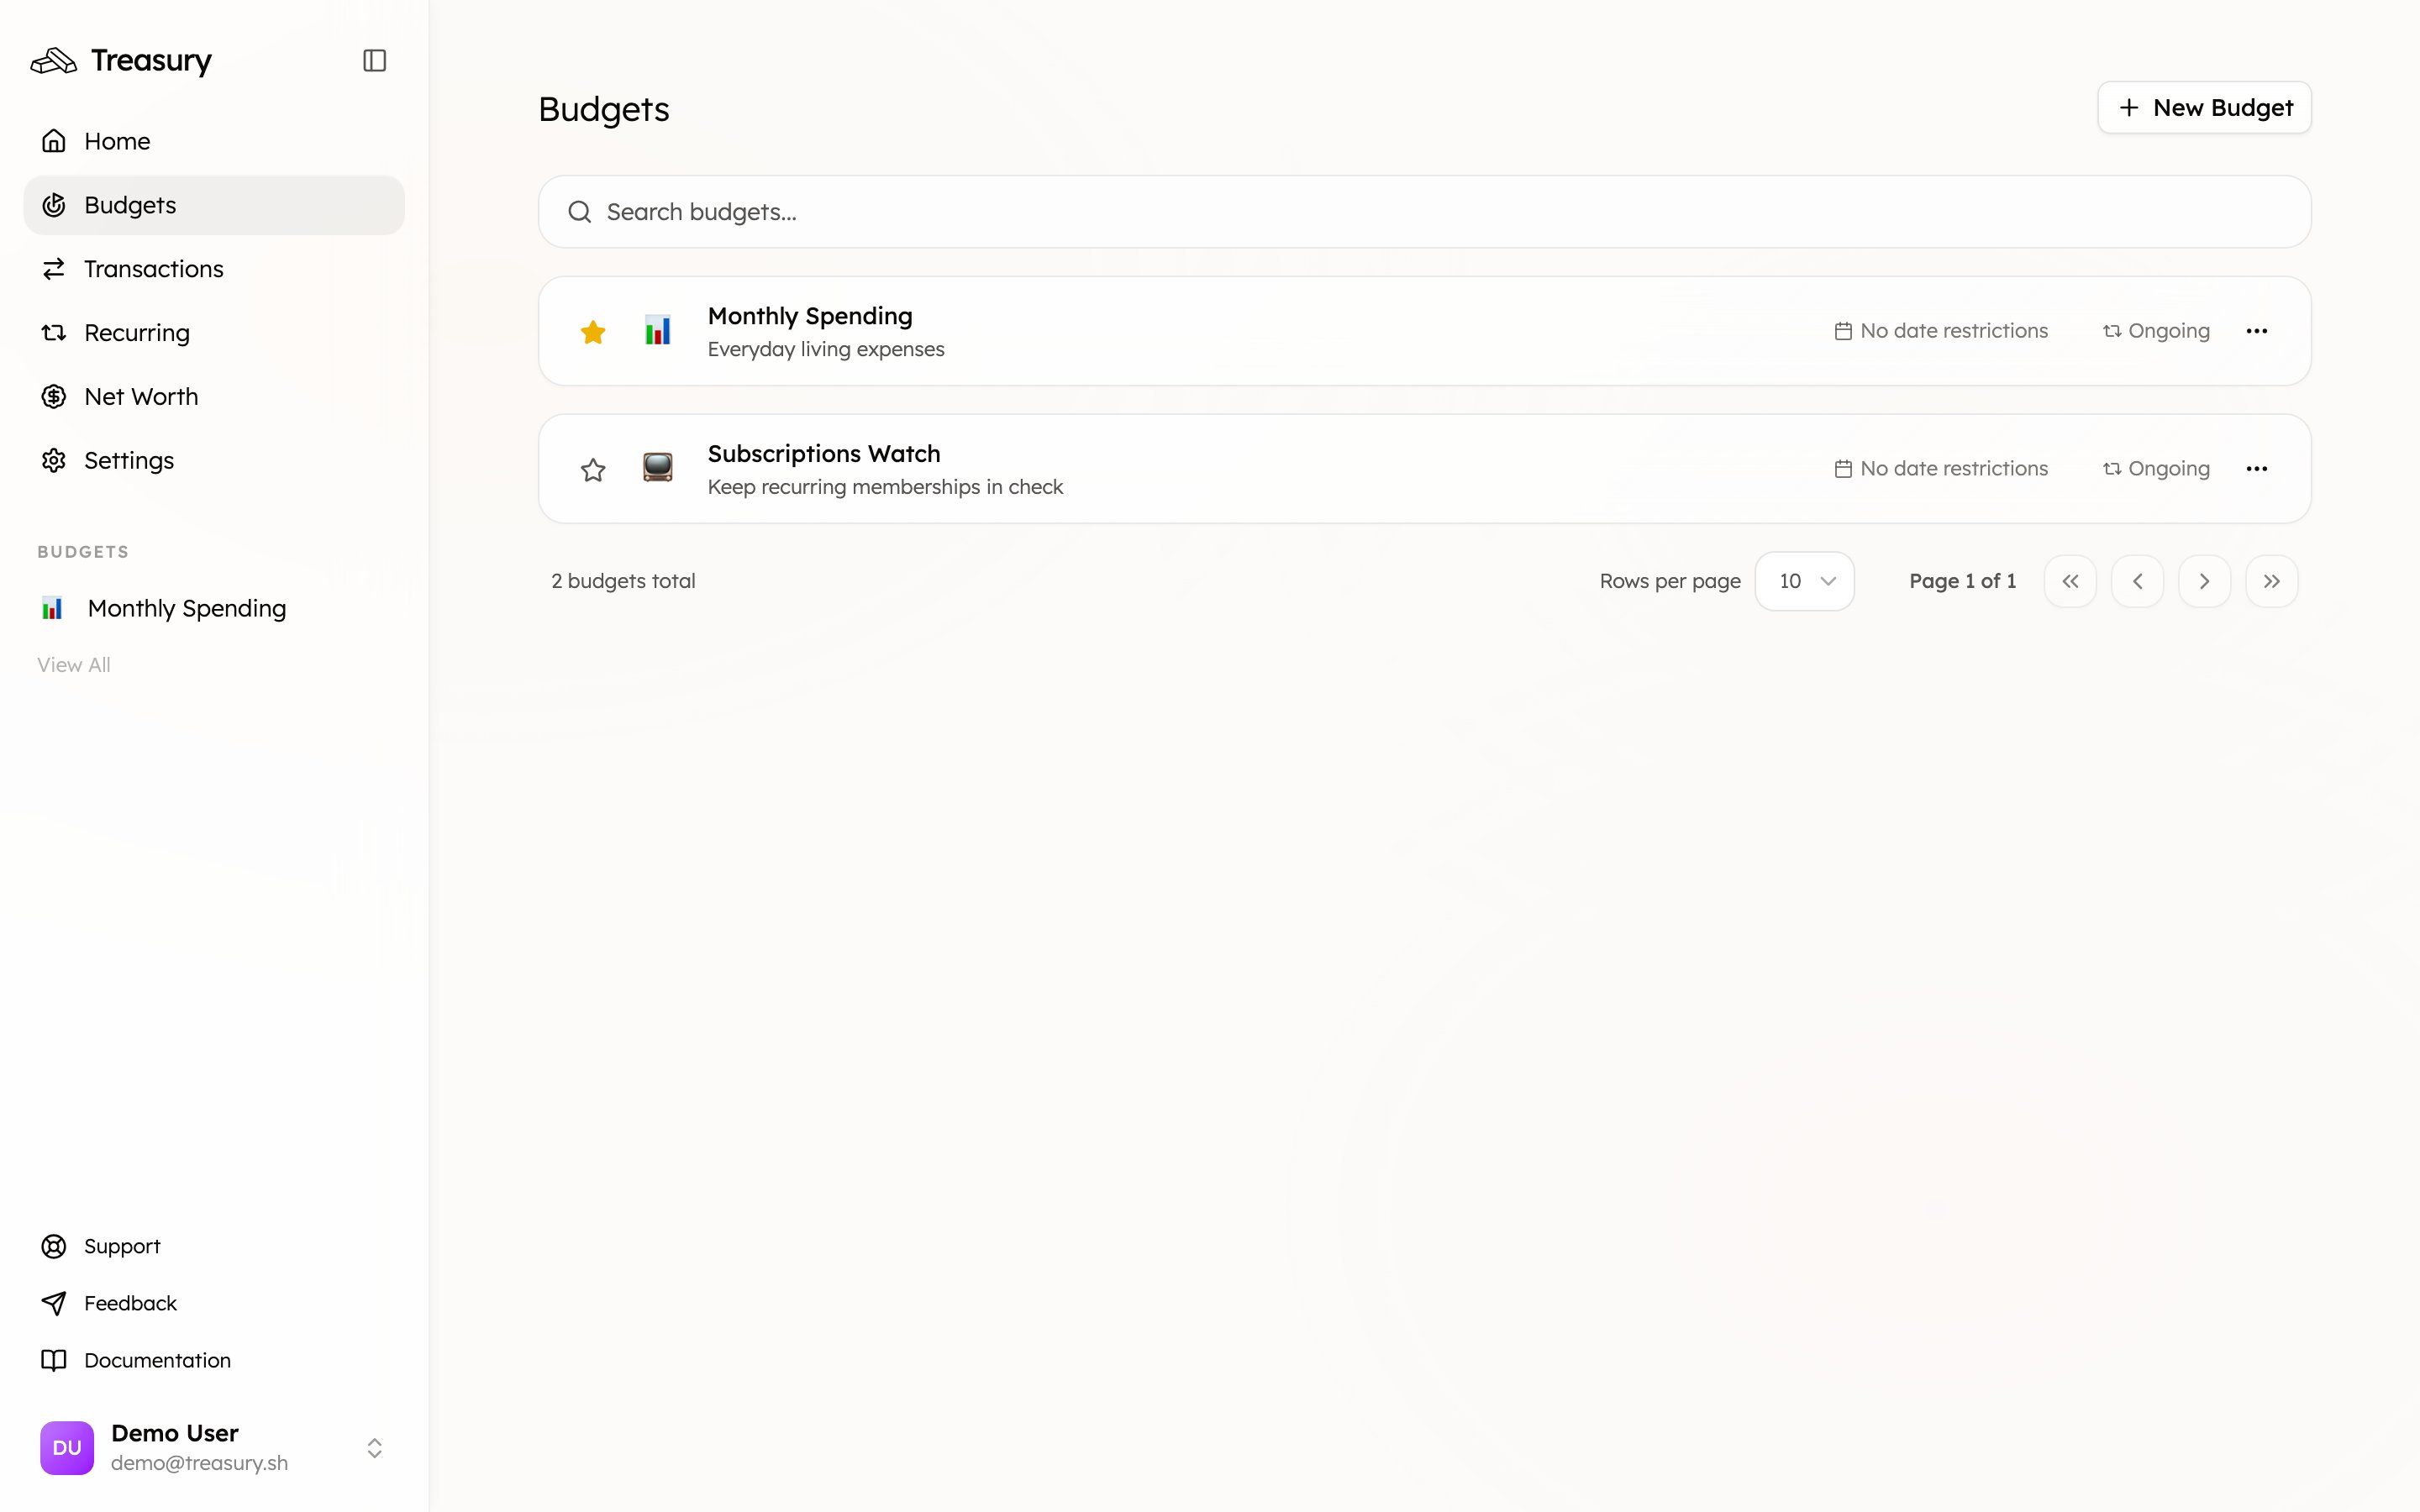Screen dimensions: 2420x1512
Task: Unfavorite Monthly Spending with the filled star
Action: (593, 331)
